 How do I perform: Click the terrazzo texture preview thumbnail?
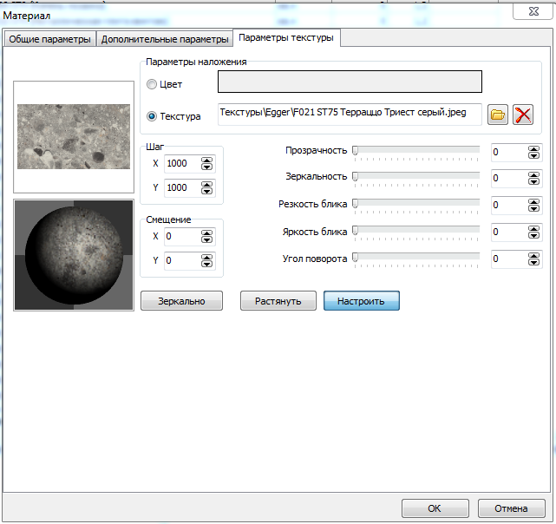(74, 136)
